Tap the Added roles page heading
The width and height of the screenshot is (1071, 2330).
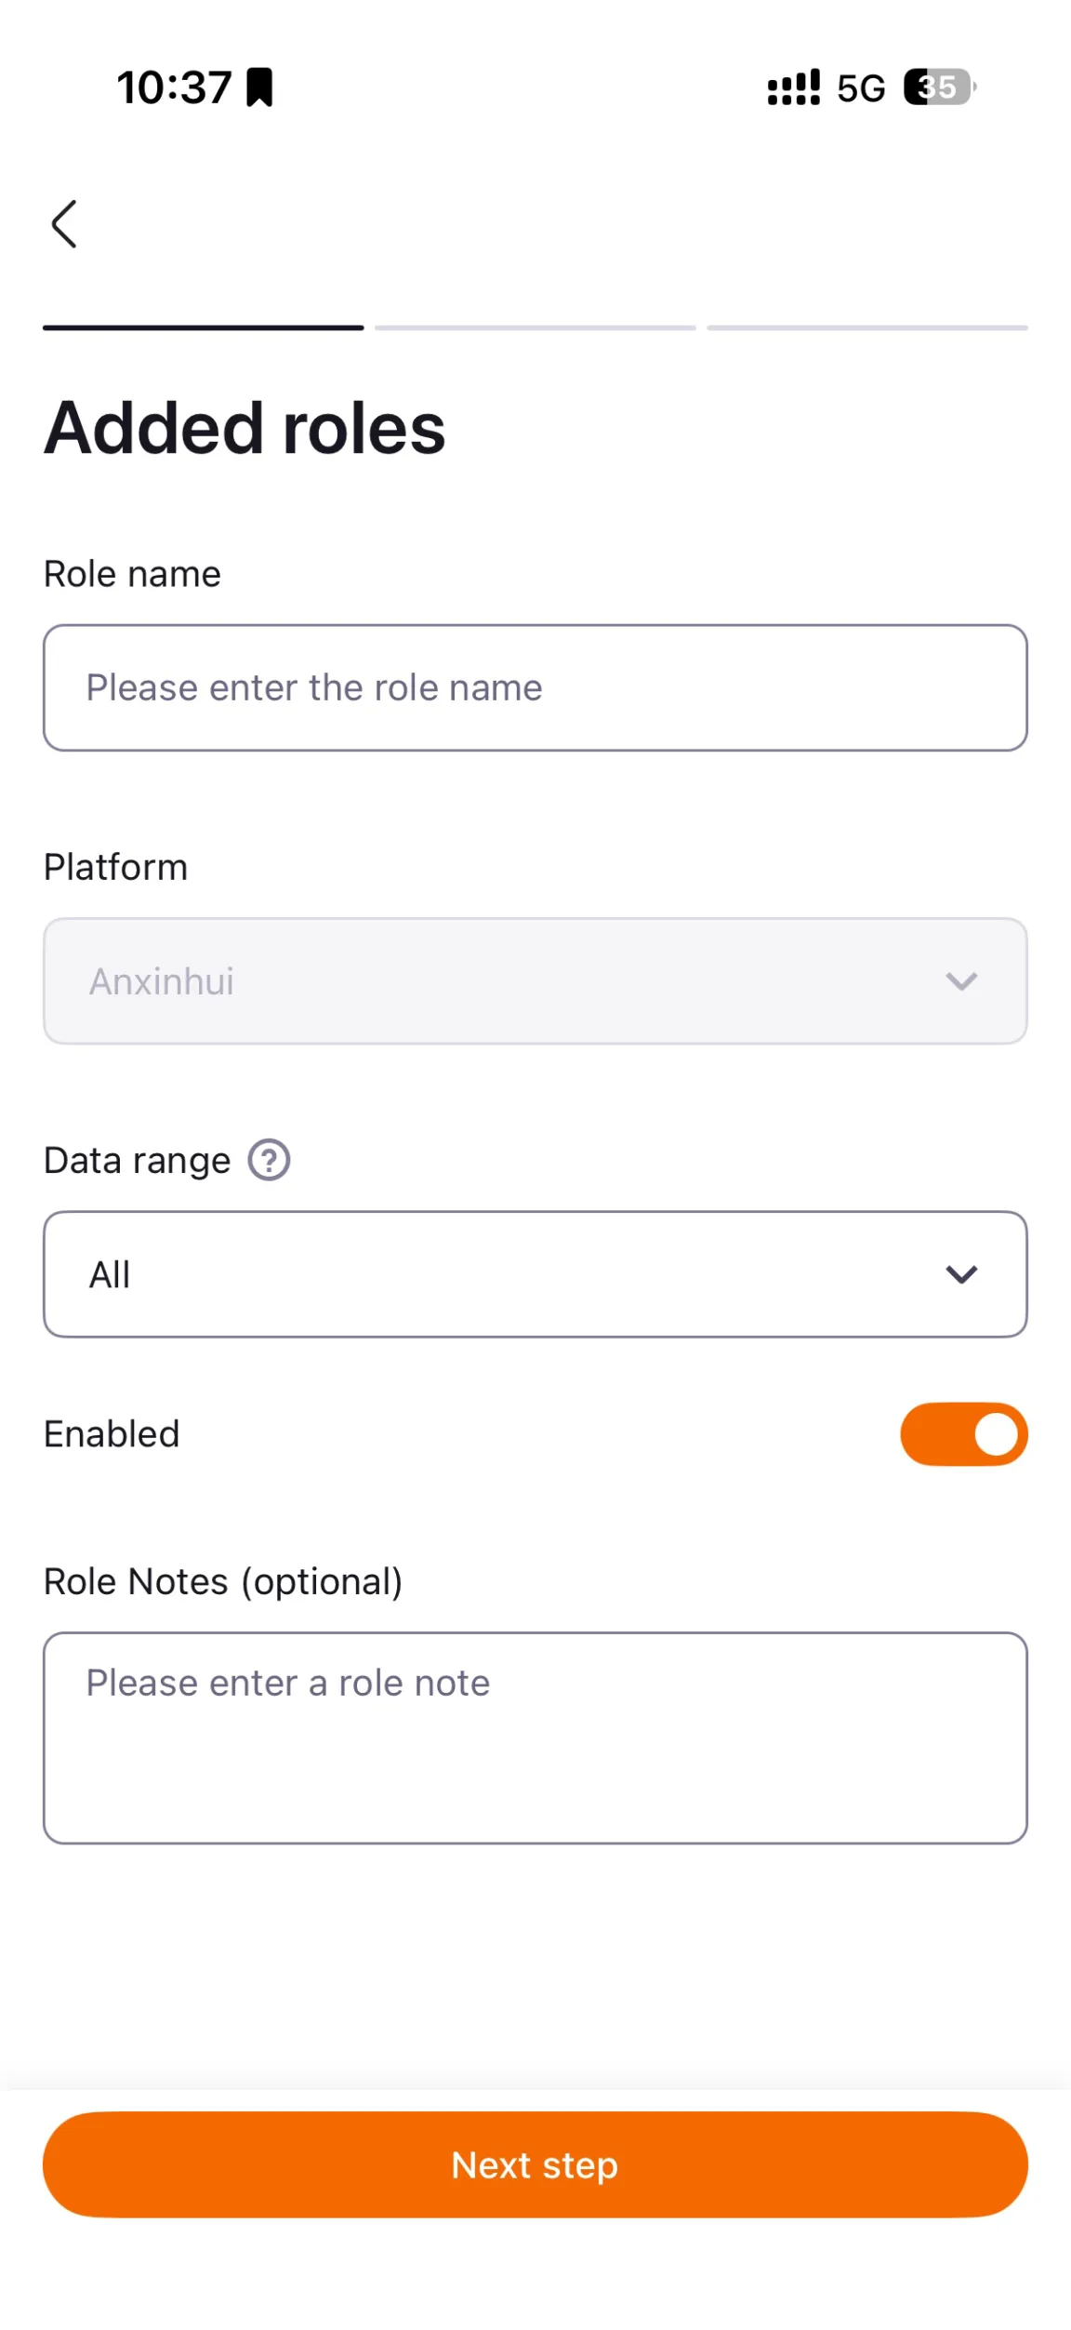click(x=245, y=428)
